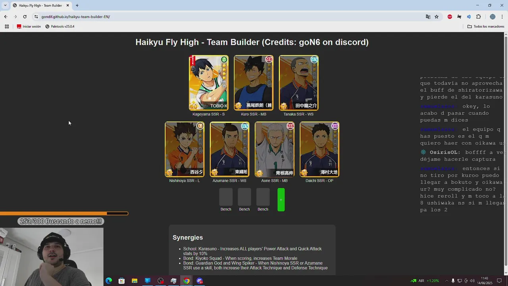The width and height of the screenshot is (508, 286).
Task: Click the second empty Bench slot
Action: click(244, 197)
